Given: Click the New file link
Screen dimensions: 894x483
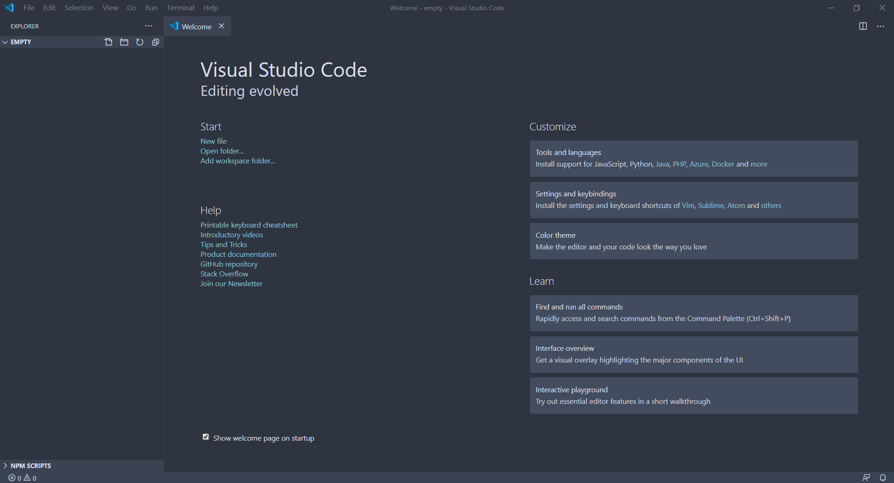Looking at the screenshot, I should point(213,141).
